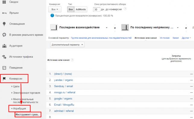The image size is (194, 119).
Task: Toggle the Все type button
Action: [71, 9]
